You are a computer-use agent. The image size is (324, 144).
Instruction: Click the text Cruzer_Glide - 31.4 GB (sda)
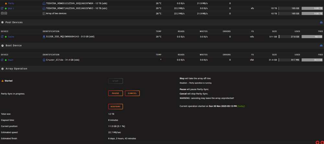click(63, 60)
